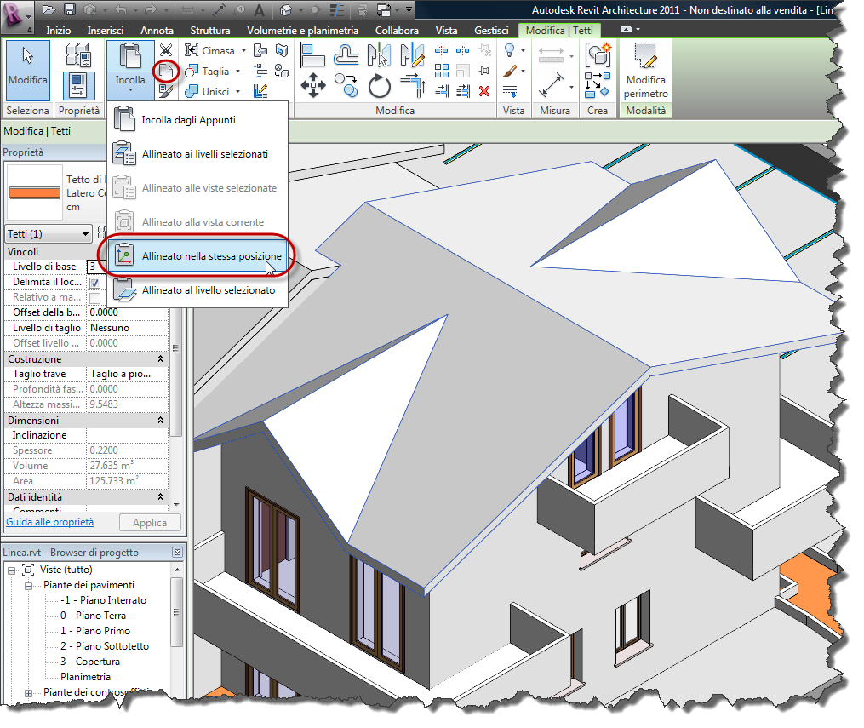Viewport: 864px width, 728px height.
Task: Click the Save icon in quick access toolbar
Action: point(70,9)
